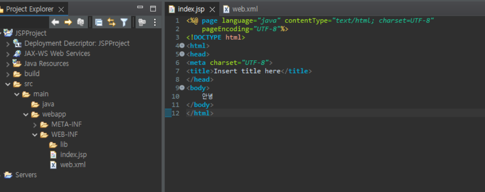Click the build folder icon
The height and width of the screenshot is (192, 485).
click(18, 74)
